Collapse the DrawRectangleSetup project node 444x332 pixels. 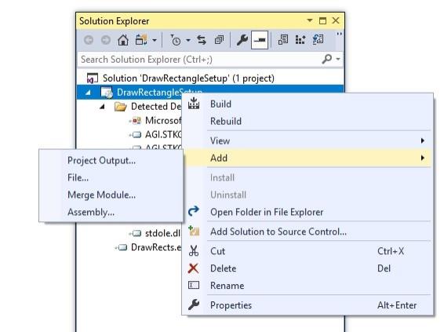click(x=88, y=93)
